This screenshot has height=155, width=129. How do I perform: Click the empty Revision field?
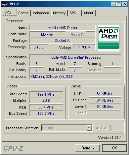pos(112,70)
